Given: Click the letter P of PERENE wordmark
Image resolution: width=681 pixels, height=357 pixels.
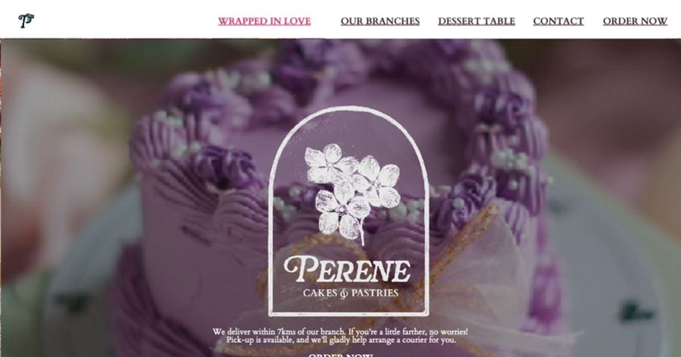Looking at the screenshot, I should coord(297,269).
